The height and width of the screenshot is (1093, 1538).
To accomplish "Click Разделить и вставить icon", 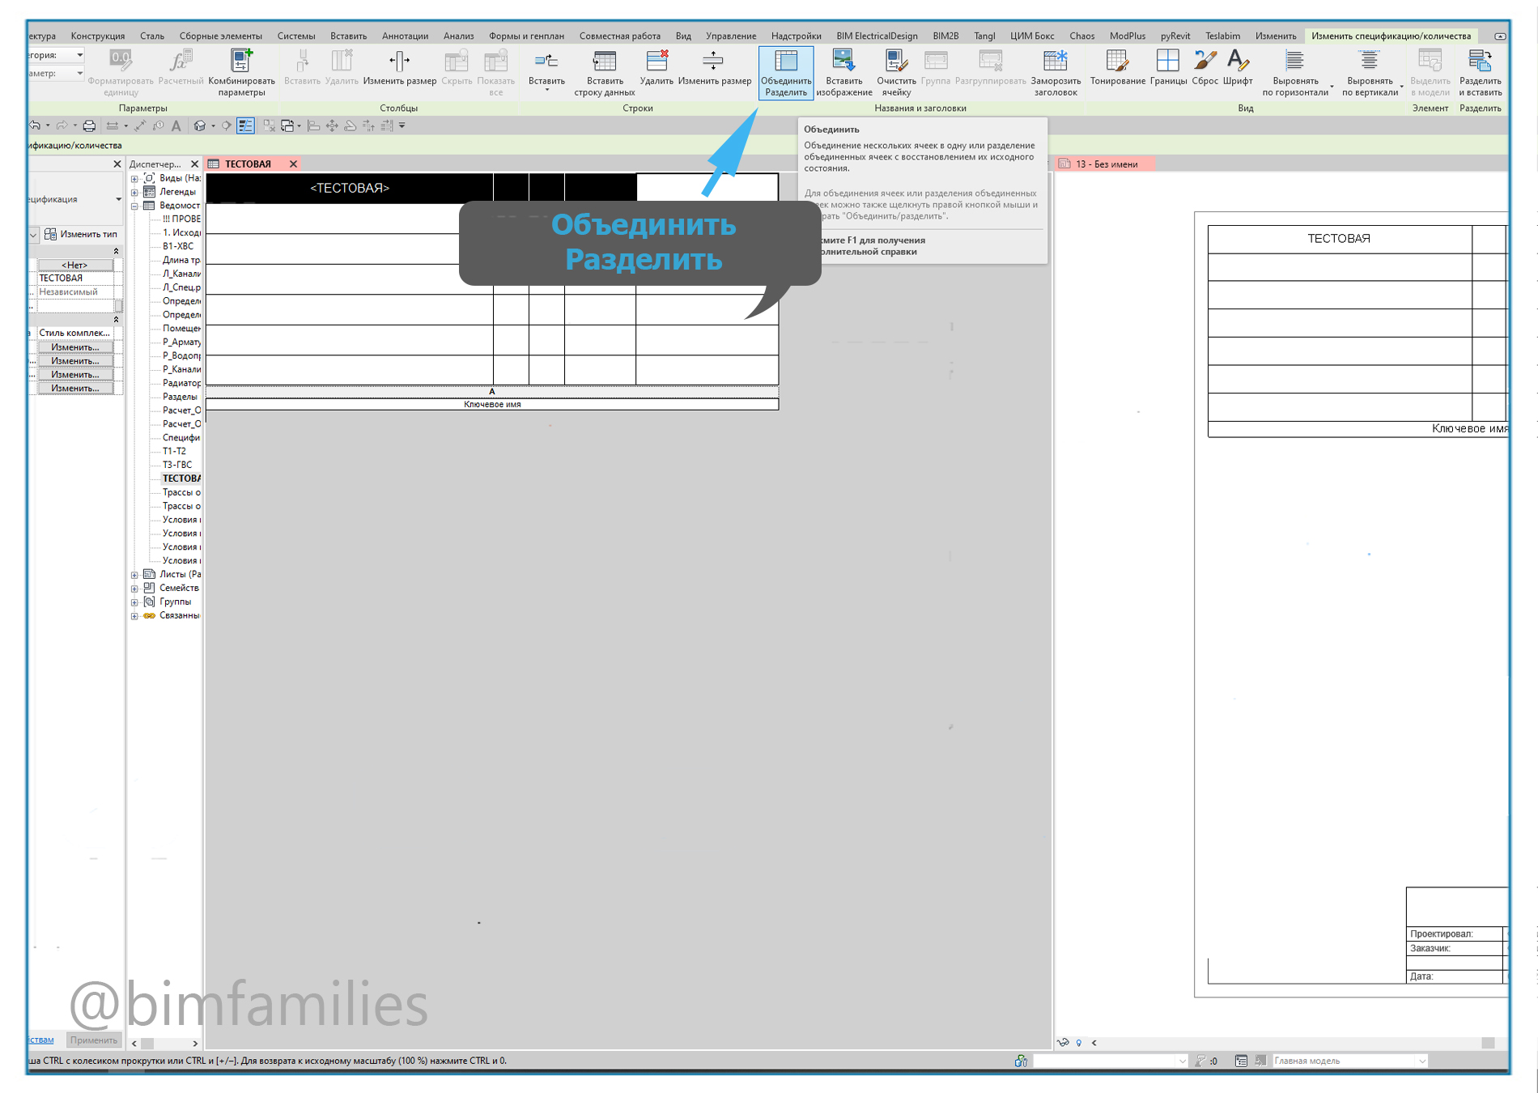I will [x=1480, y=72].
